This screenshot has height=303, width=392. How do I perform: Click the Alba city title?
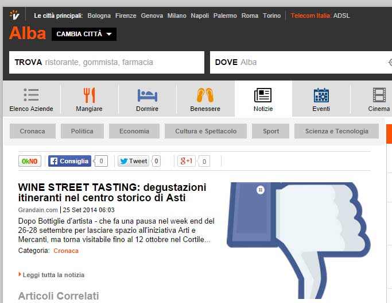point(28,33)
